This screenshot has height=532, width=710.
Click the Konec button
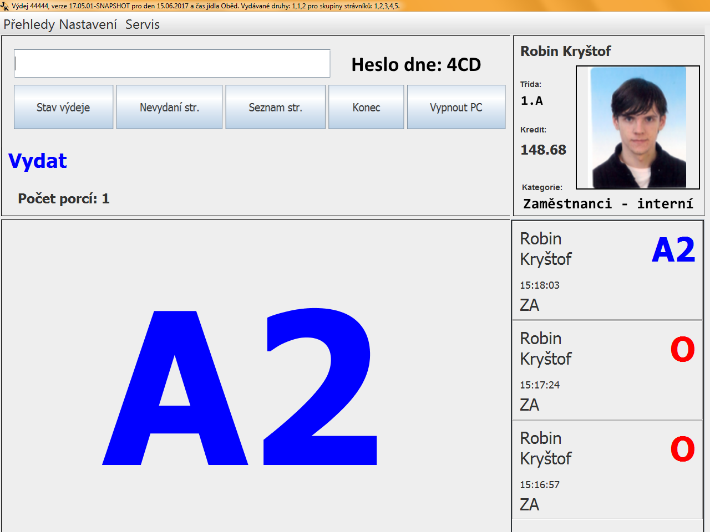[x=366, y=107]
